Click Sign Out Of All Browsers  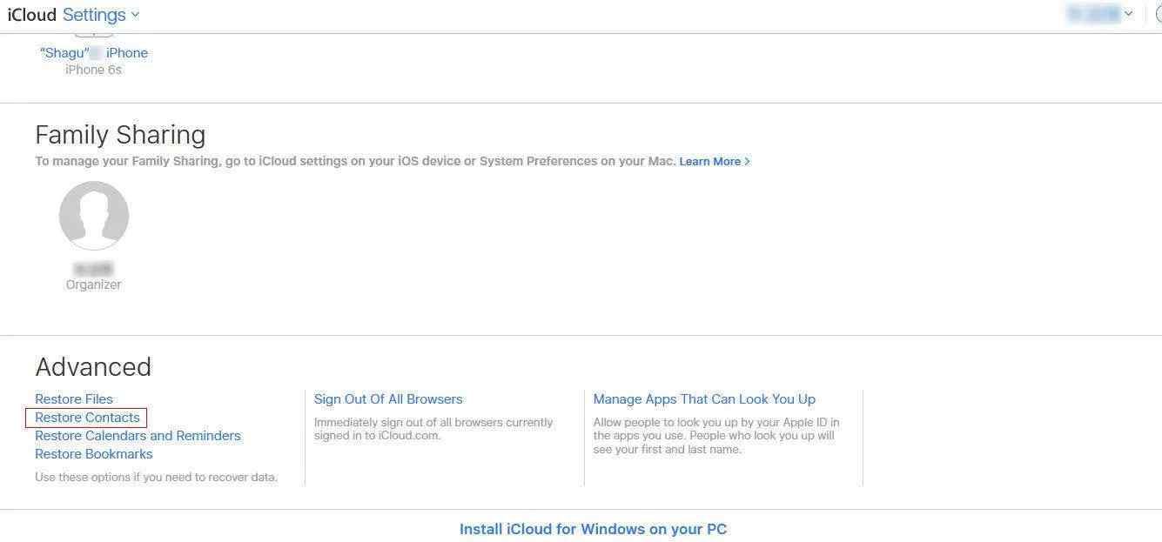click(x=388, y=399)
